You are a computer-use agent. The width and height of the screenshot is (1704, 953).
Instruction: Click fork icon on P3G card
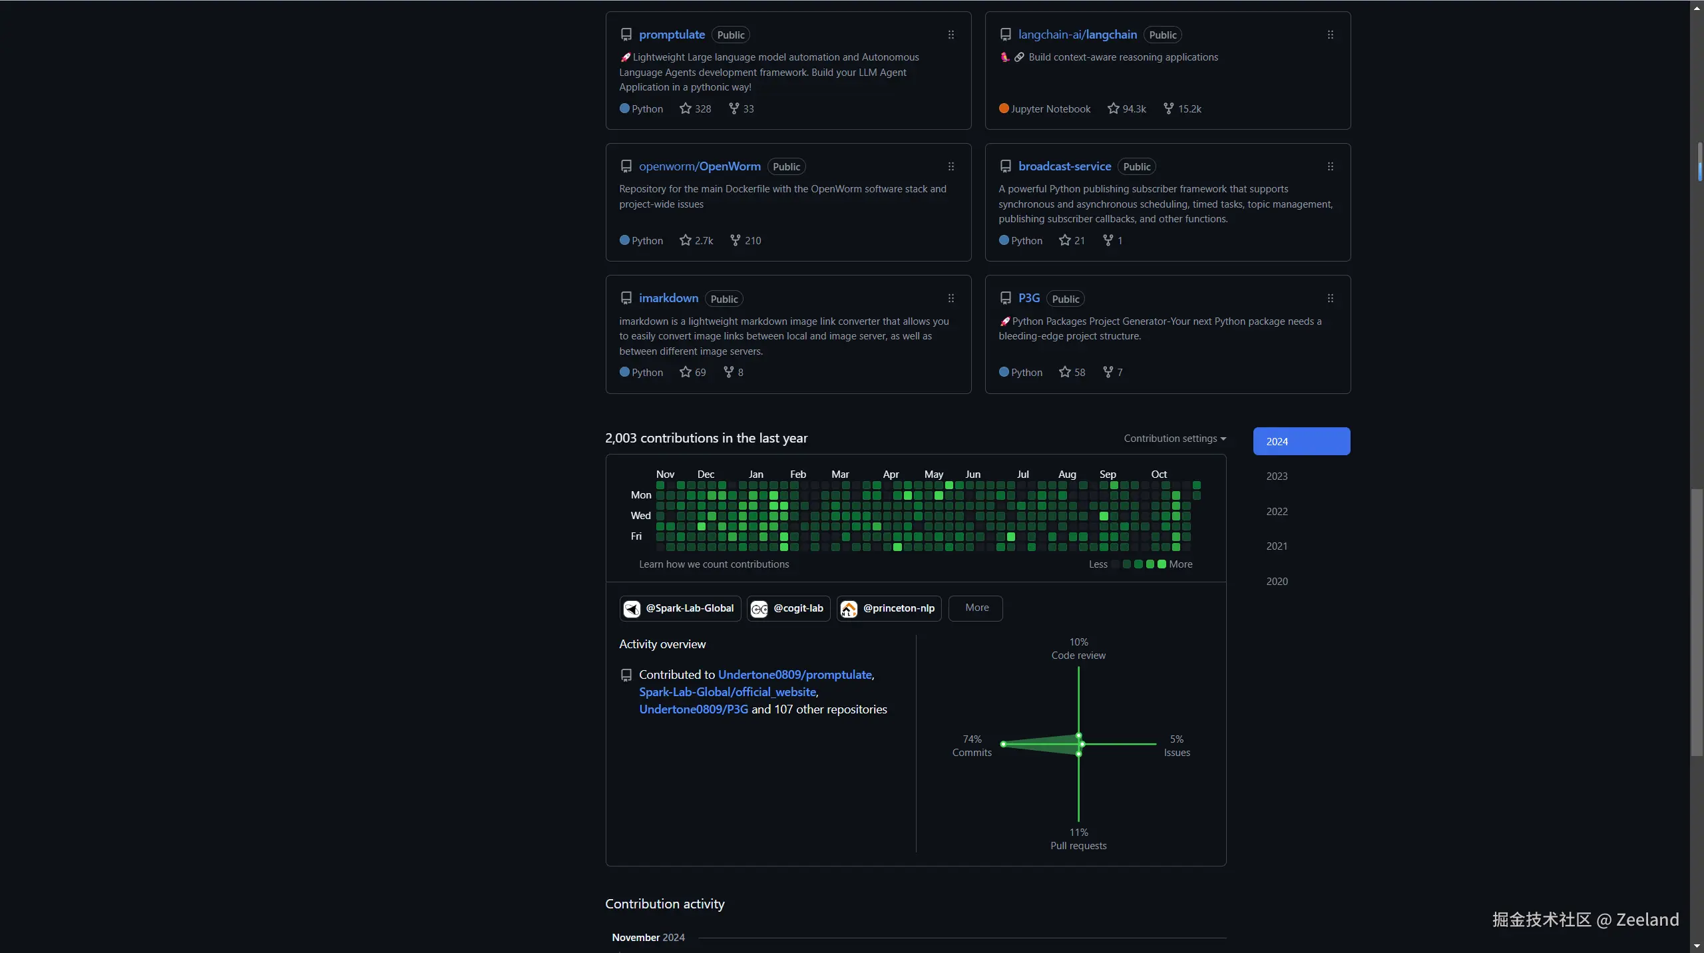click(x=1108, y=372)
